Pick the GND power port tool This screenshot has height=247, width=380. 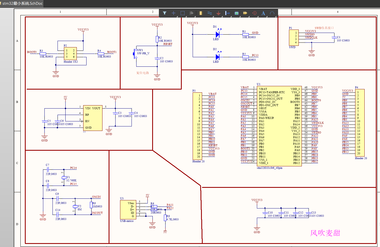pos(218,13)
